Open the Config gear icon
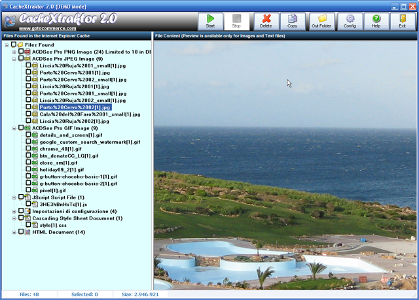Image resolution: width=419 pixels, height=300 pixels. (x=350, y=18)
